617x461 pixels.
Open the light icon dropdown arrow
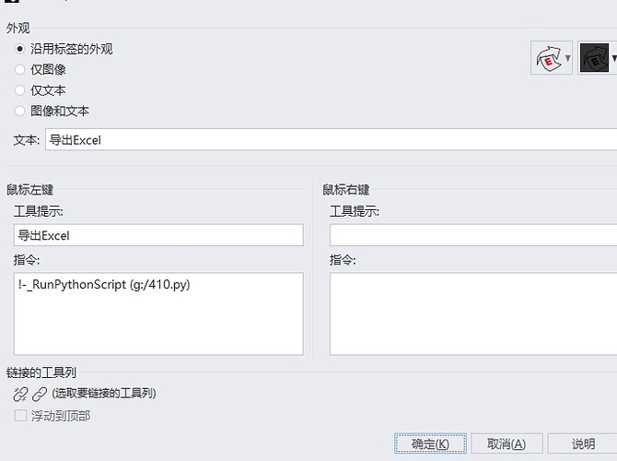567,58
